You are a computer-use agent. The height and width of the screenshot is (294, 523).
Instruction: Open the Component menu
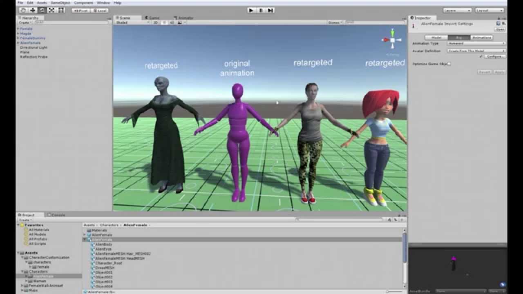(83, 2)
